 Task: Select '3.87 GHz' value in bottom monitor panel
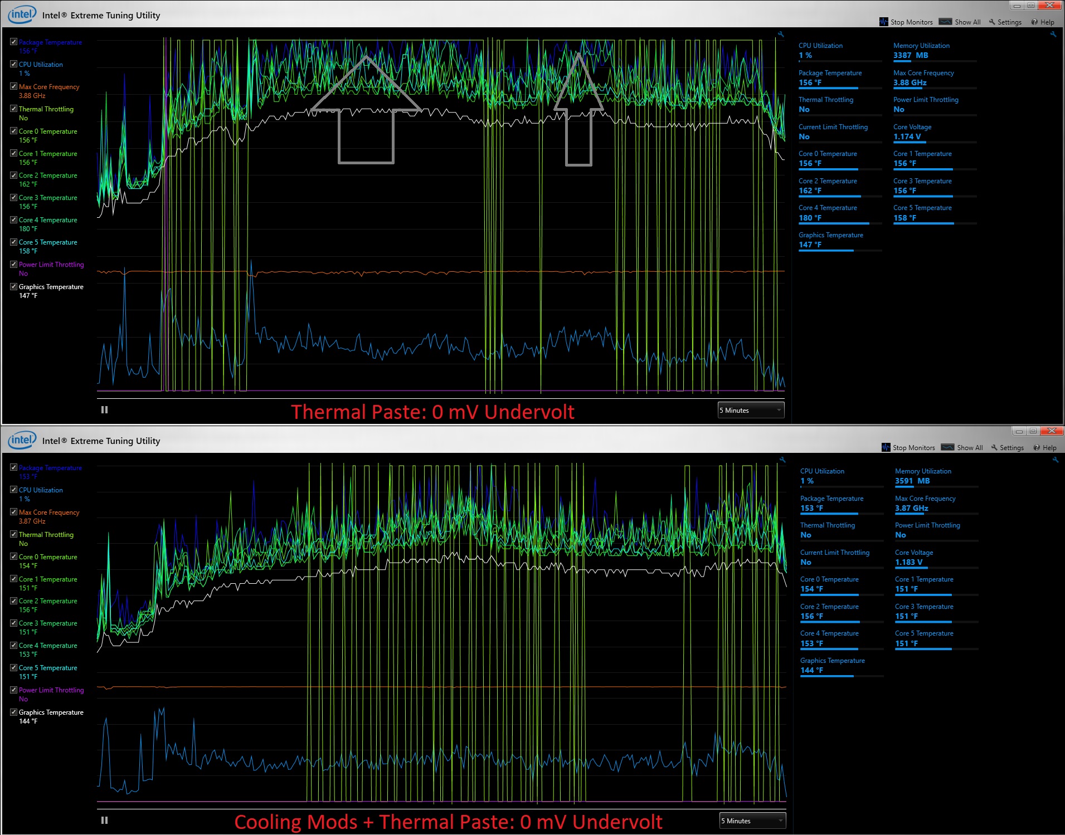pyautogui.click(x=911, y=508)
